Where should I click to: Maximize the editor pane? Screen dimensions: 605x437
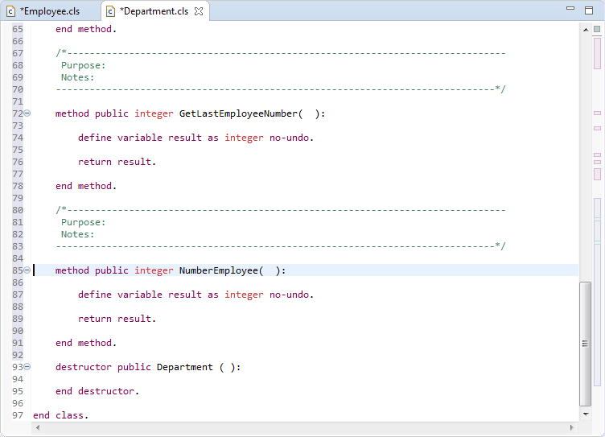(589, 10)
